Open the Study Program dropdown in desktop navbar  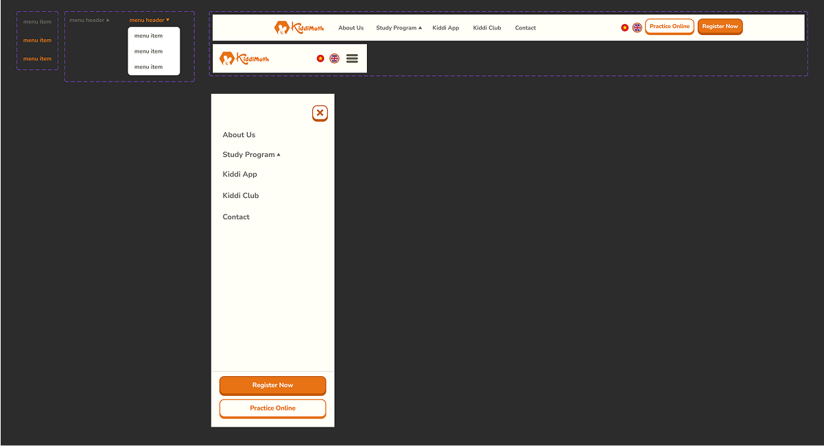click(x=399, y=27)
